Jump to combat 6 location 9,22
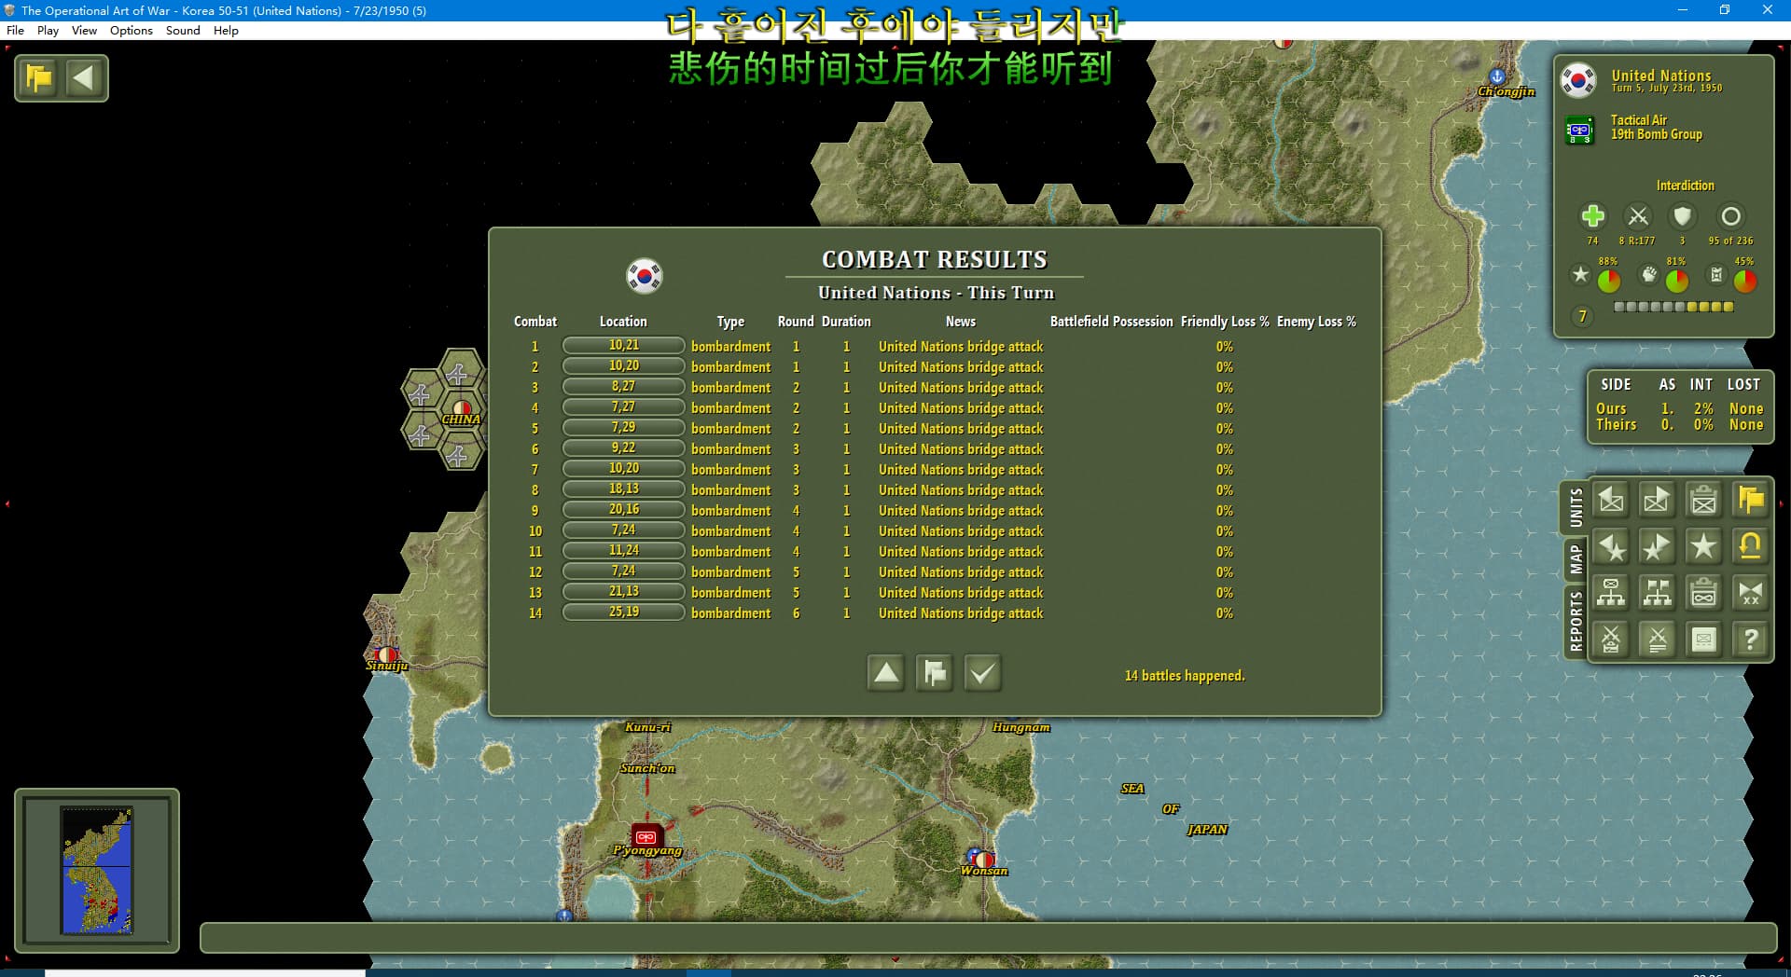 coord(624,448)
